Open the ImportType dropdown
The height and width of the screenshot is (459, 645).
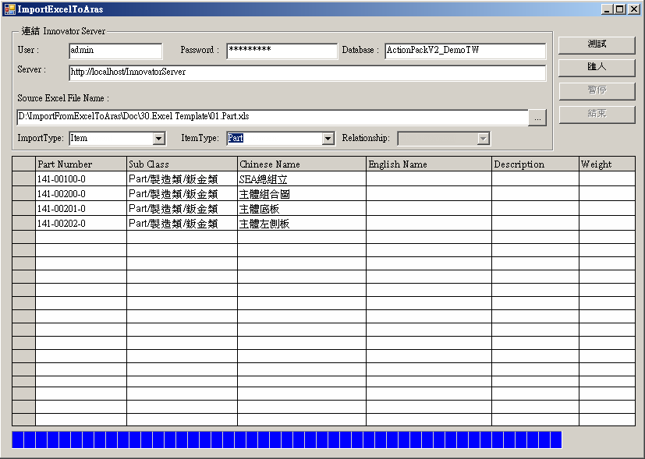(159, 139)
